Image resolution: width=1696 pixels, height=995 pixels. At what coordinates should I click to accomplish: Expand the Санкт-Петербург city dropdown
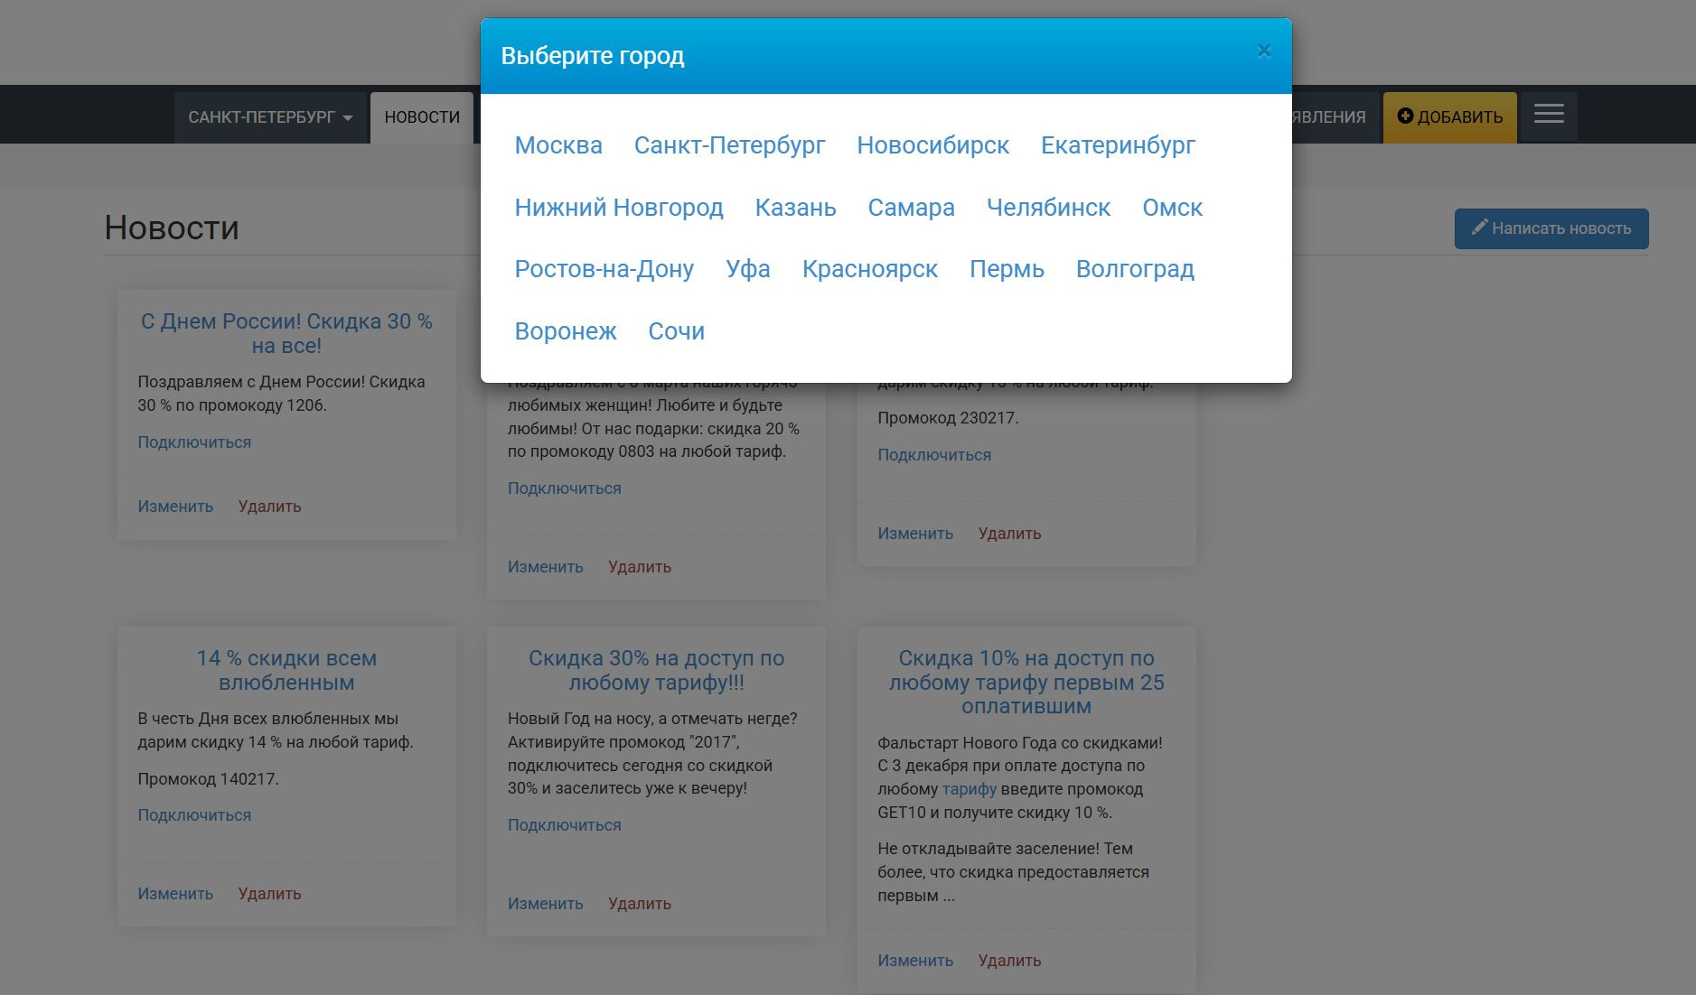pyautogui.click(x=270, y=117)
